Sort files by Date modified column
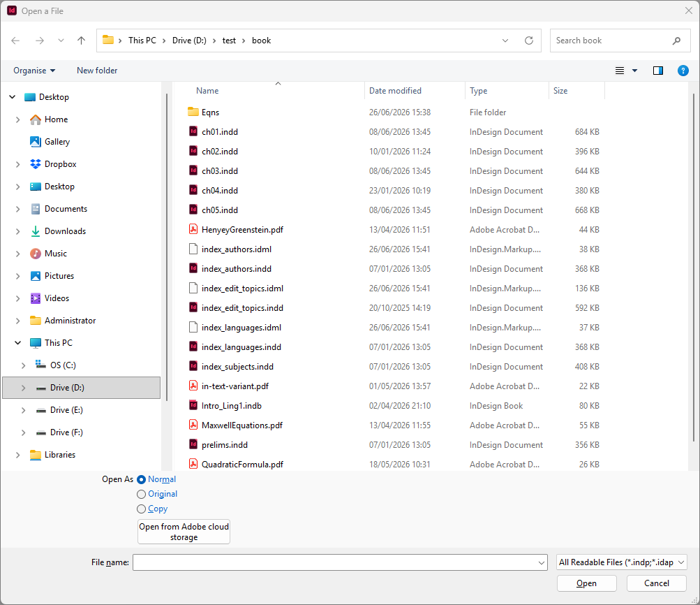Screen dimensions: 700x605 (395, 91)
